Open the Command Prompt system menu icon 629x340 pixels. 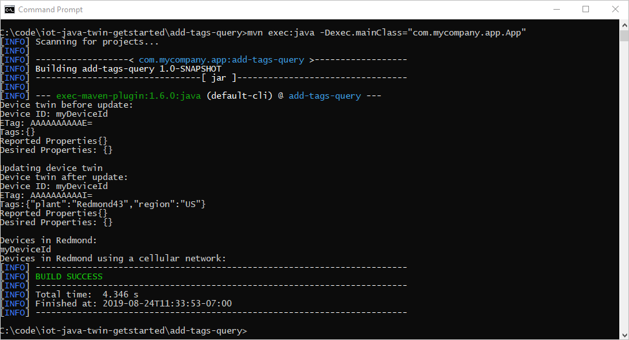(x=9, y=9)
